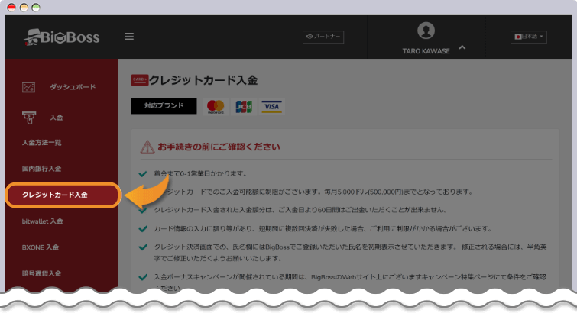This screenshot has height=313, width=577.
Task: Select the 入金 sidebar section
Action: tap(57, 118)
